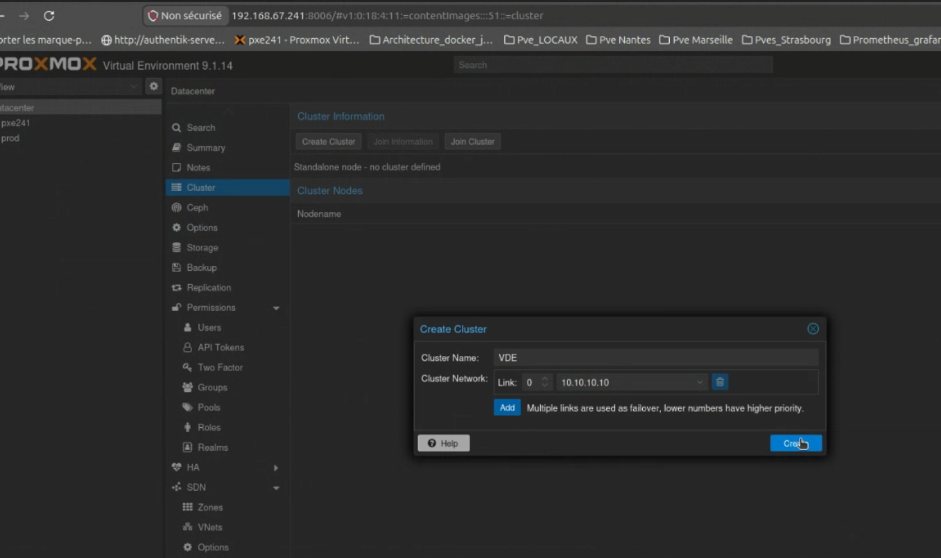Click the Ceph icon in menu
Image resolution: width=941 pixels, height=558 pixels.
pyautogui.click(x=176, y=208)
